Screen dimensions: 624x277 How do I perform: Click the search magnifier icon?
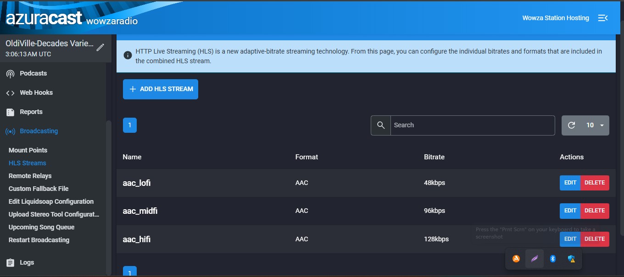click(x=380, y=125)
